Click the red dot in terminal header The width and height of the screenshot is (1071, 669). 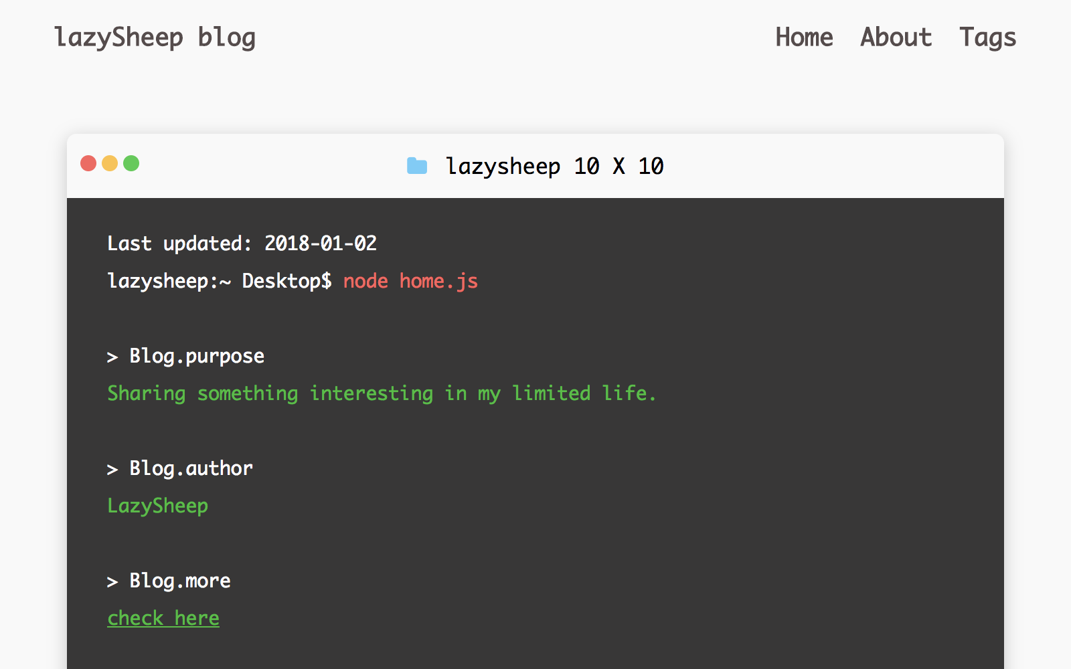coord(88,163)
